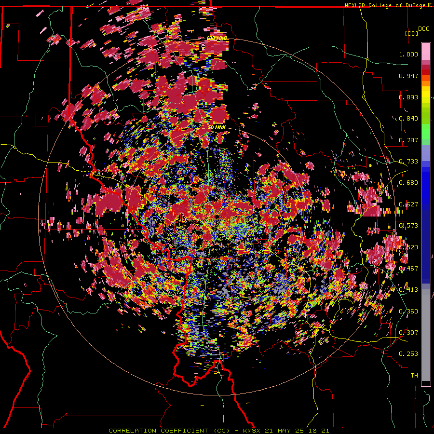Screen dimensions: 434x434
Task: Click the 0.307 scale value
Action: 408,333
